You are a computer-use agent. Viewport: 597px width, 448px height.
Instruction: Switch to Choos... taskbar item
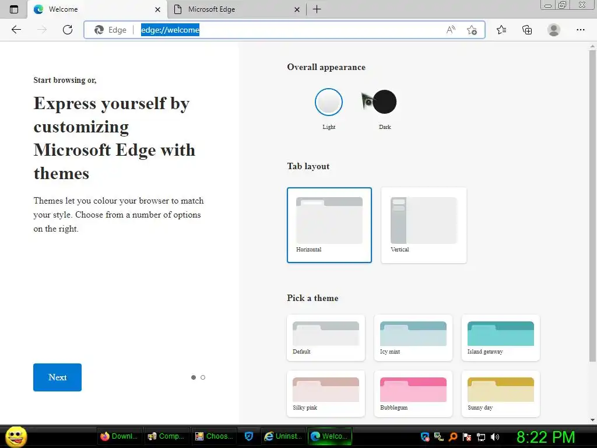[x=213, y=436]
